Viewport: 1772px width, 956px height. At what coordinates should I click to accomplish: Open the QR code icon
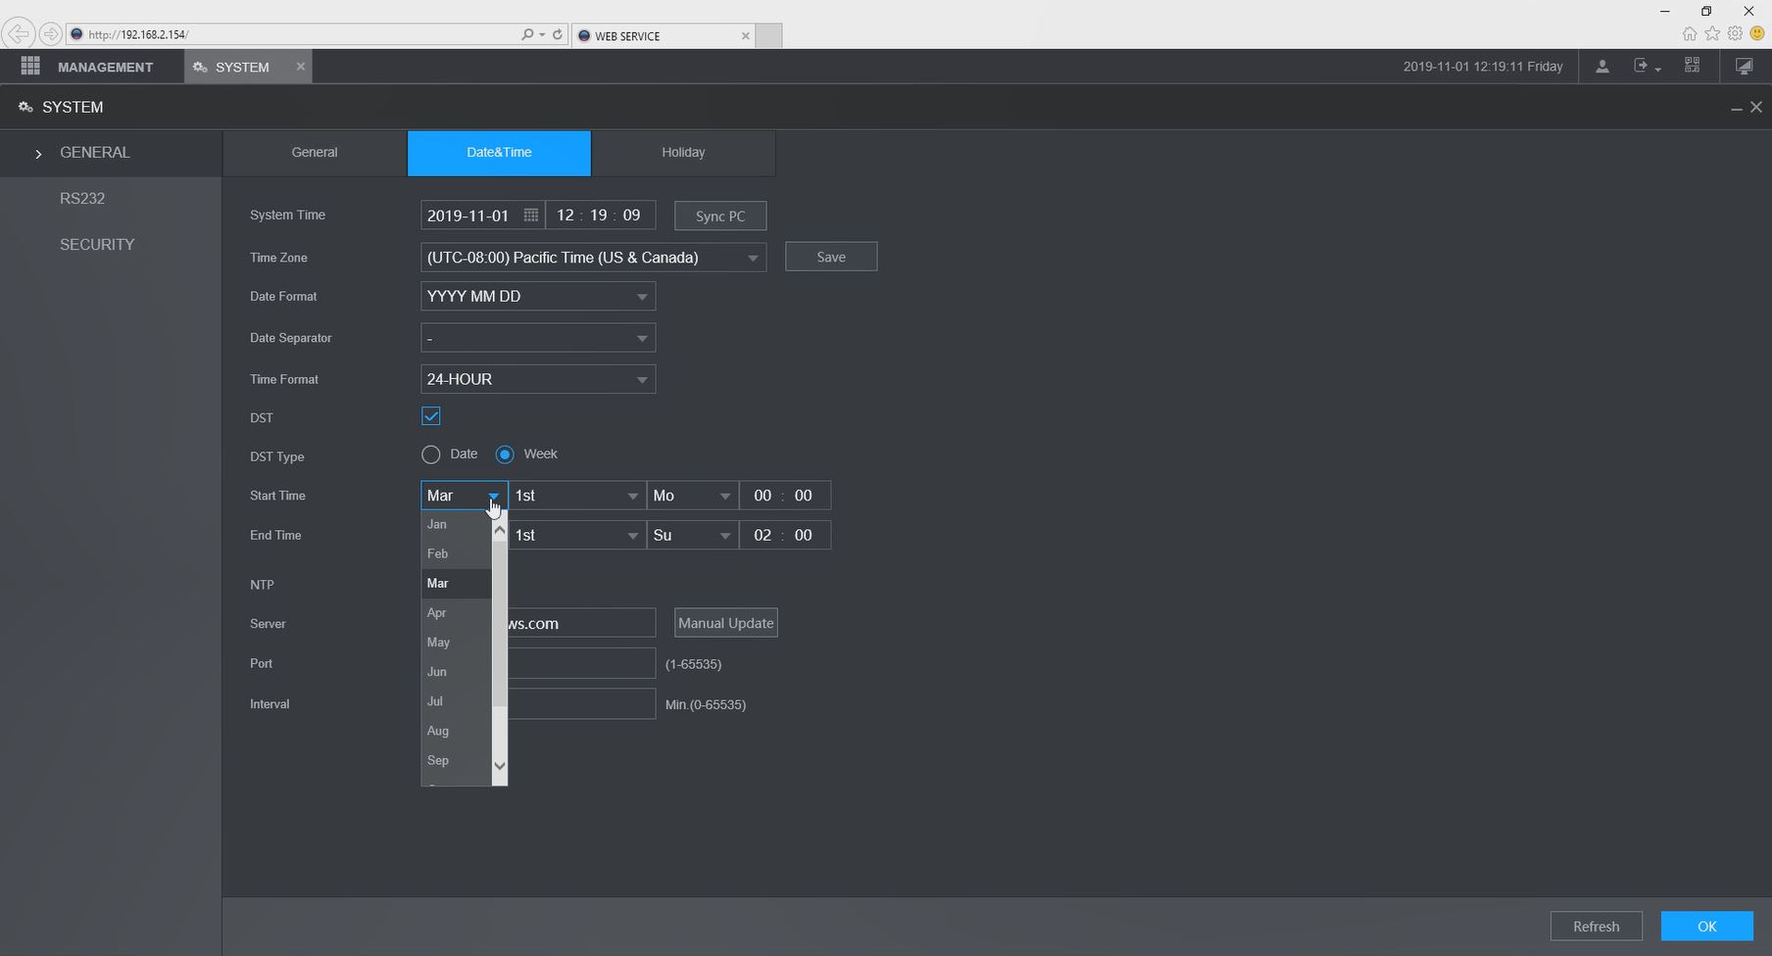(1693, 66)
